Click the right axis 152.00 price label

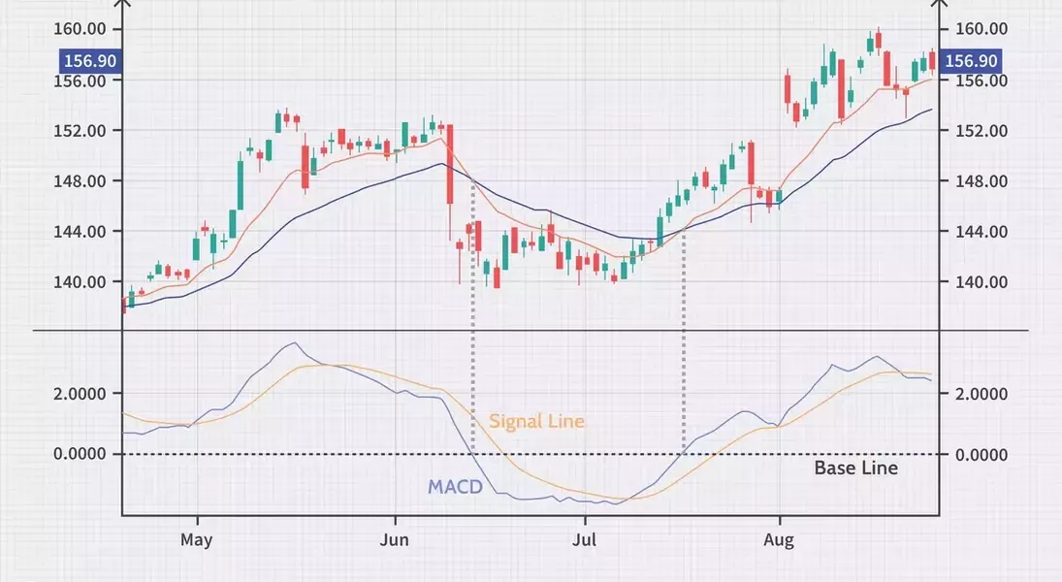pyautogui.click(x=982, y=131)
